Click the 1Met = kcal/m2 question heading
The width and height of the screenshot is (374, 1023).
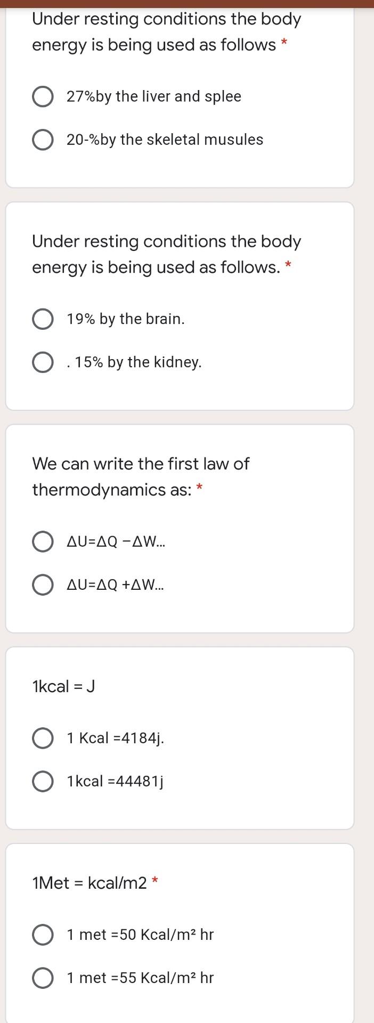click(90, 883)
